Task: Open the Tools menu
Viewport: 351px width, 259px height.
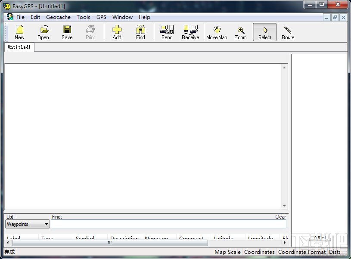Action: tap(83, 17)
